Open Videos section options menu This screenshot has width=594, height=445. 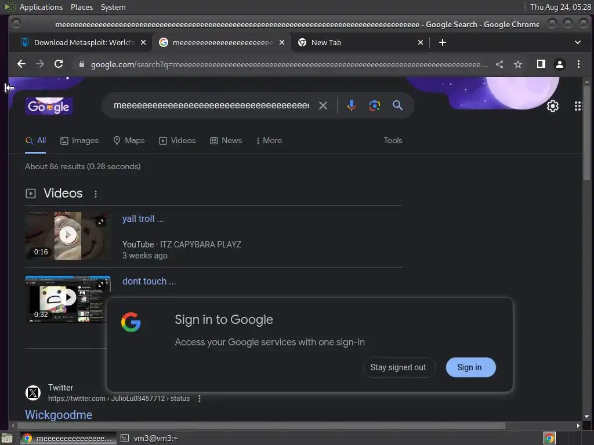click(x=96, y=194)
